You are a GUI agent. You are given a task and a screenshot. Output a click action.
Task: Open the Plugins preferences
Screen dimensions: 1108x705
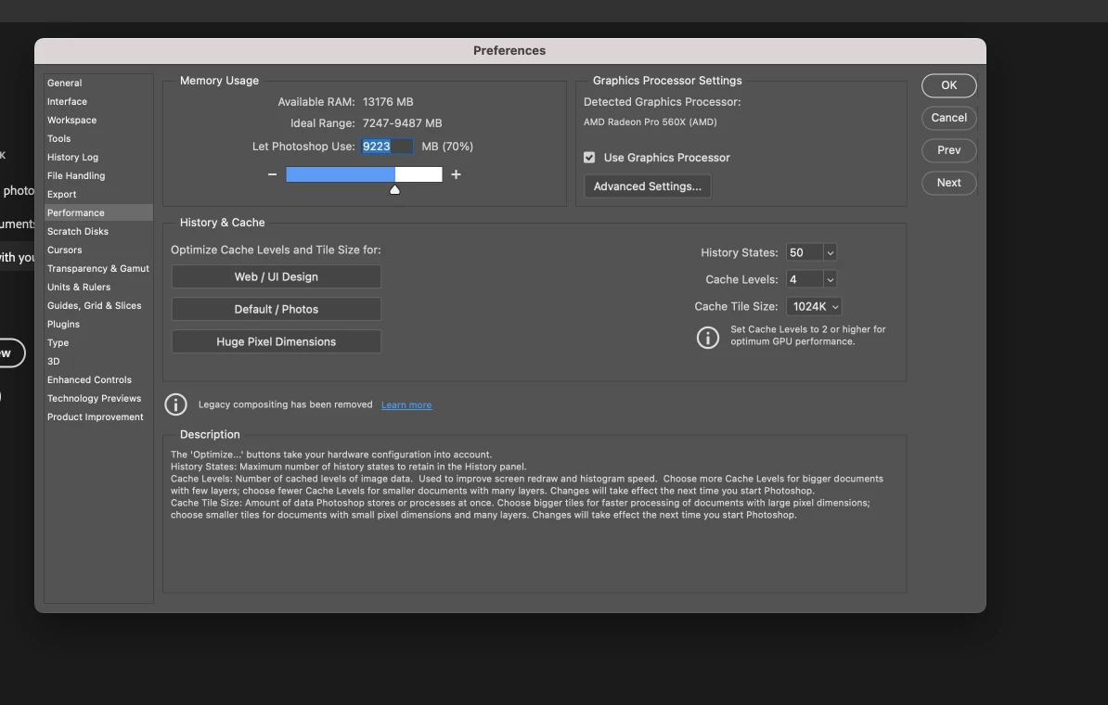[98, 325]
